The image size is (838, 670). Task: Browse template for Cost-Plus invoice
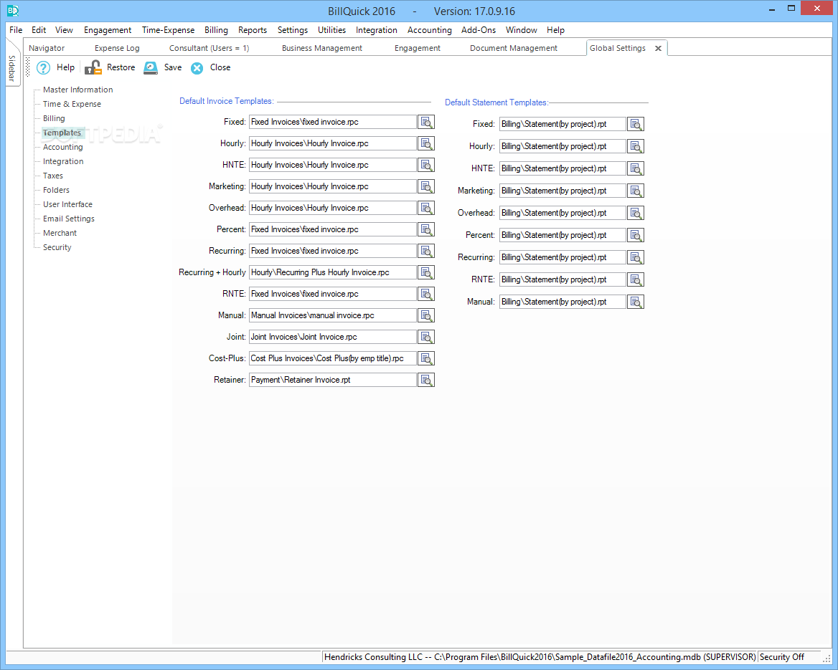pos(426,358)
